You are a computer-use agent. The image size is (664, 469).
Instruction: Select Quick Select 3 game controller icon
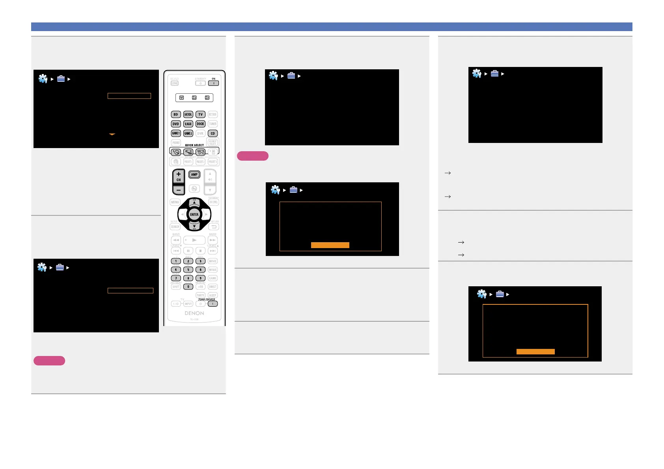(200, 152)
